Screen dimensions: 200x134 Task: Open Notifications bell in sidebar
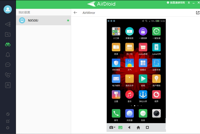8,55
